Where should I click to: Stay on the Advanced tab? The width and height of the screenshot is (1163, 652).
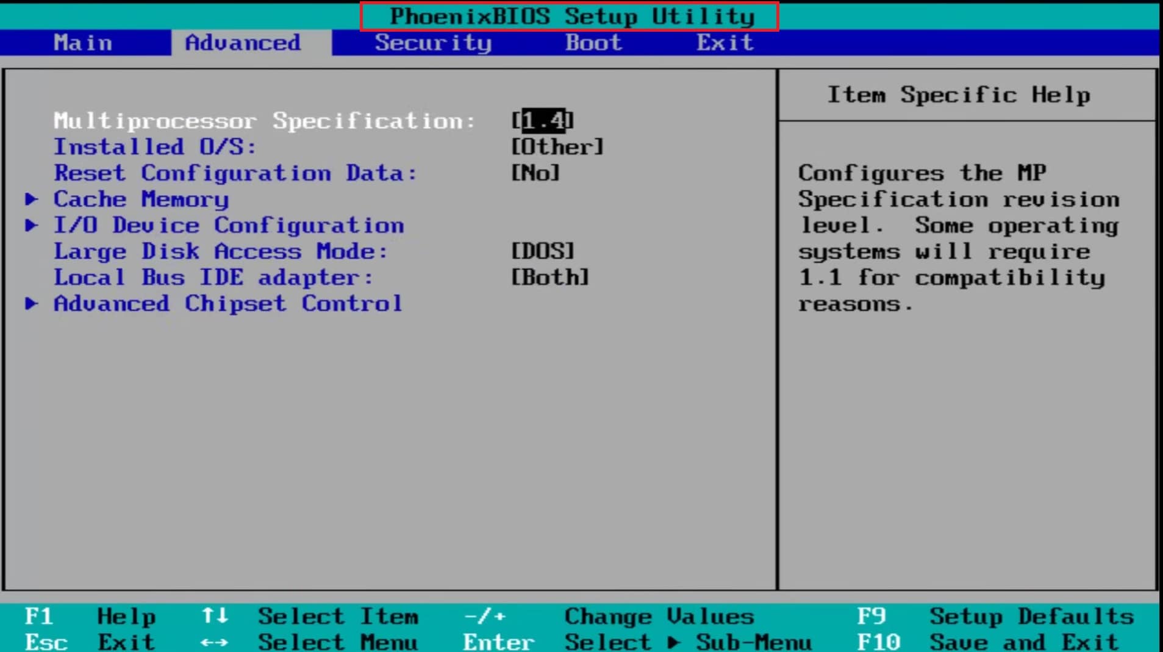242,43
